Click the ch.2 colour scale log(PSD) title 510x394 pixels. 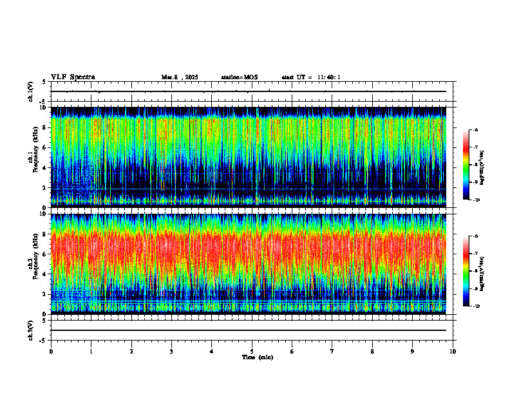click(482, 274)
